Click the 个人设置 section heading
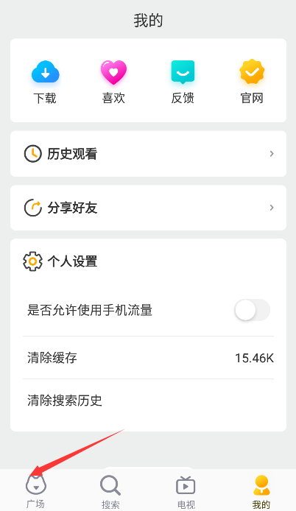Image resolution: width=296 pixels, height=511 pixels. click(x=72, y=261)
